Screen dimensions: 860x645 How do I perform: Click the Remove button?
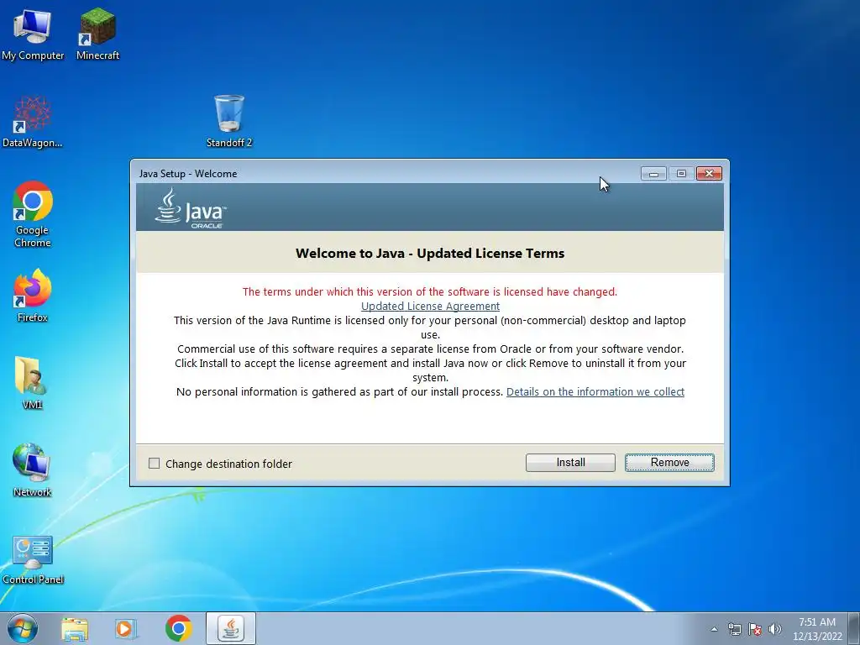pyautogui.click(x=669, y=463)
